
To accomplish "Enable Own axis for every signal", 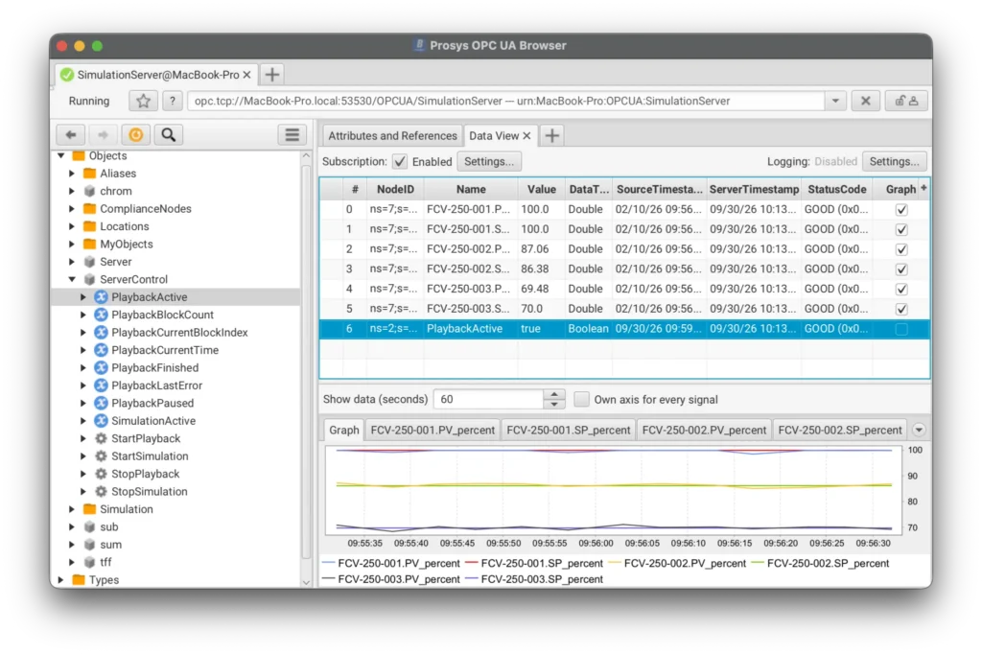I will click(x=582, y=399).
